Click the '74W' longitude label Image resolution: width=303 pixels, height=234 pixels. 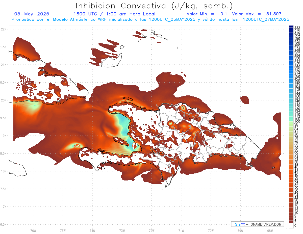pos(92,230)
